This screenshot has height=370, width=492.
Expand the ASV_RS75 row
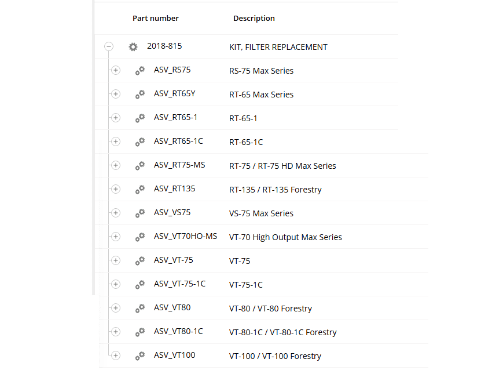coord(115,71)
